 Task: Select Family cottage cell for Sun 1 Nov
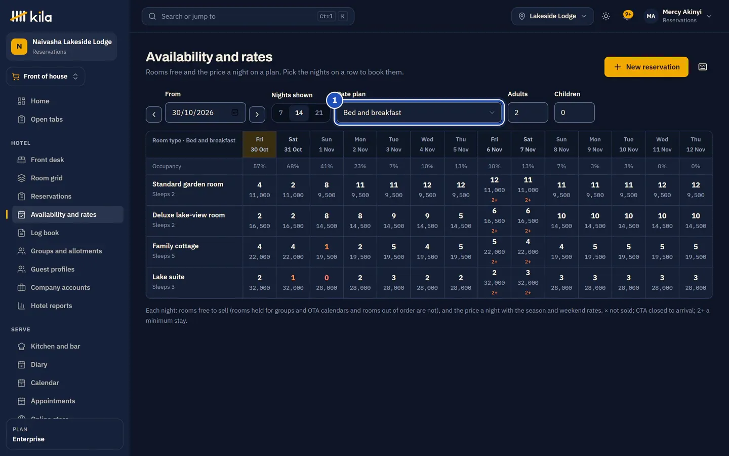click(x=327, y=252)
